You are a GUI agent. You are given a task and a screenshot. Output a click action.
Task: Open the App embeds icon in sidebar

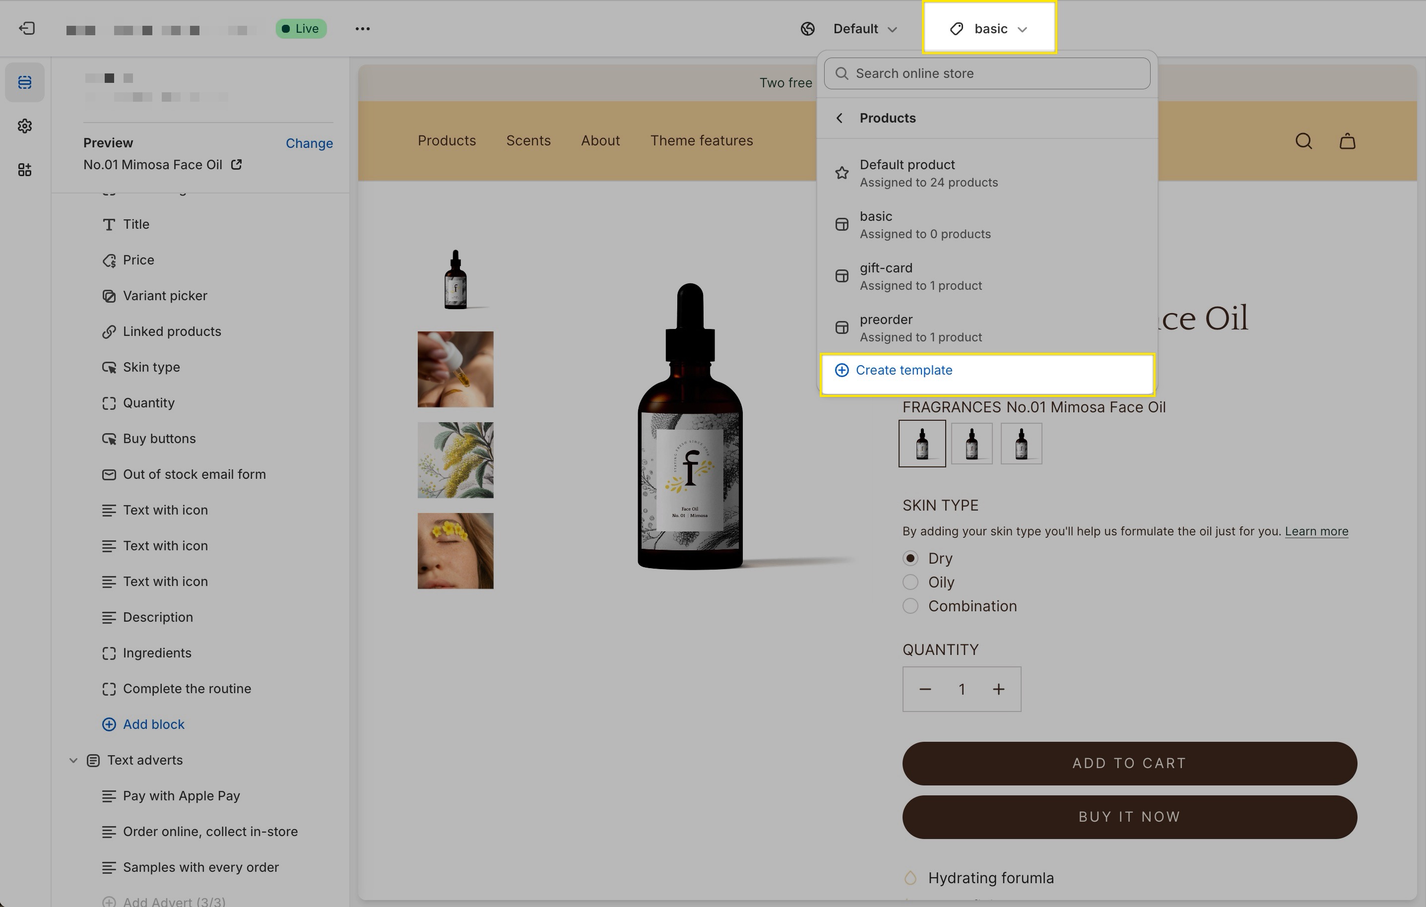coord(25,170)
